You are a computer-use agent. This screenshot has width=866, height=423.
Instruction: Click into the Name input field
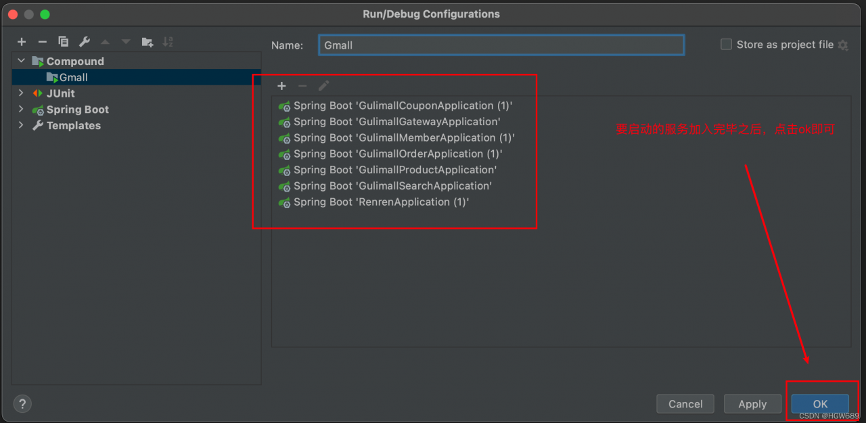[x=501, y=45]
